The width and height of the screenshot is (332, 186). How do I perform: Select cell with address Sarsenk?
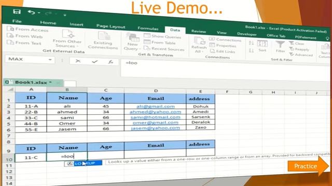[x=201, y=117]
